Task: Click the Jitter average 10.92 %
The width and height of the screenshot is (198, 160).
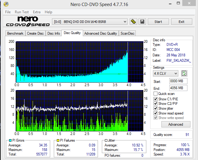Action: point(138,145)
